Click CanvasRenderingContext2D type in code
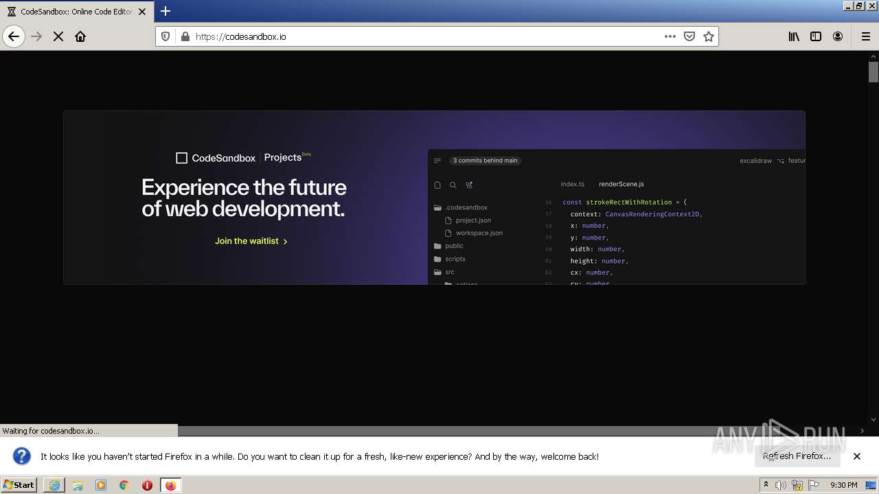 coord(652,214)
